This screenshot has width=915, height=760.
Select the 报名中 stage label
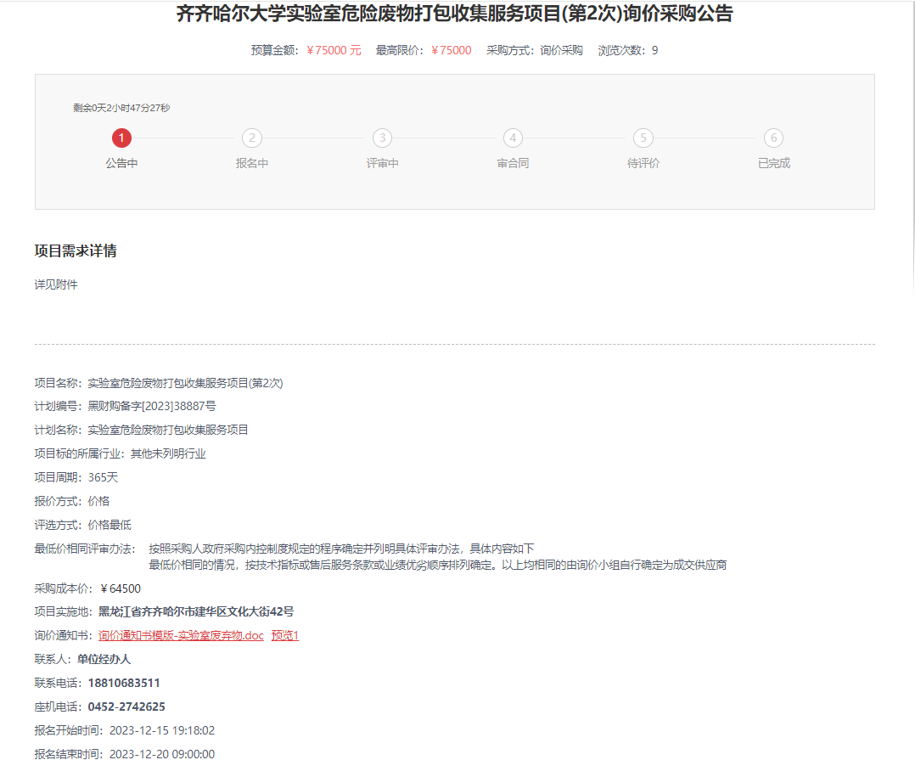(x=252, y=163)
